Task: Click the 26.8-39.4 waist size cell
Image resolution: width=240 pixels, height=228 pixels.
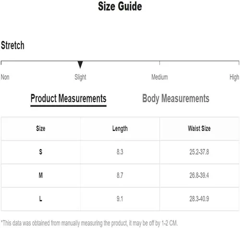Action: pos(199,175)
